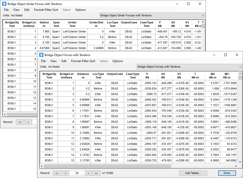Click horizontal scrollbar left arrow in front table

[x=42, y=166]
